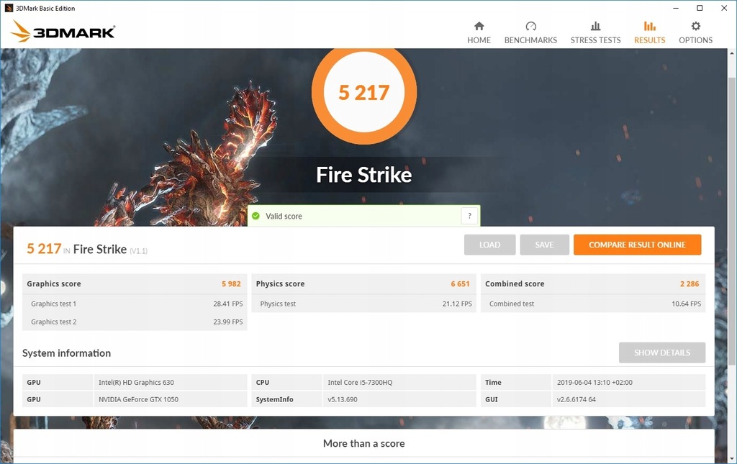Click NVIDIA GeForce GTX 1050 value
Image resolution: width=737 pixels, height=464 pixels.
pos(138,399)
